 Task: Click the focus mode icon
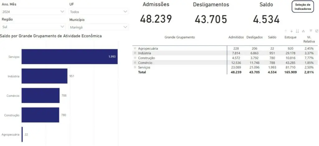[x=317, y=31]
